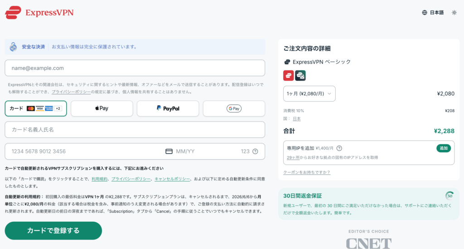
Task: Open プライバシーポリシー link in agreement text
Action: click(131, 179)
